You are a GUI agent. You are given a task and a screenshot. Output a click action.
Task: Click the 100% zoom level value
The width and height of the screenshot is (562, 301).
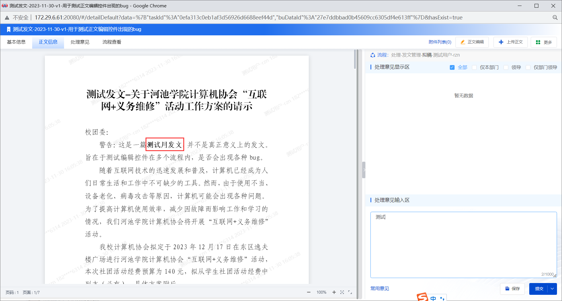click(x=321, y=292)
